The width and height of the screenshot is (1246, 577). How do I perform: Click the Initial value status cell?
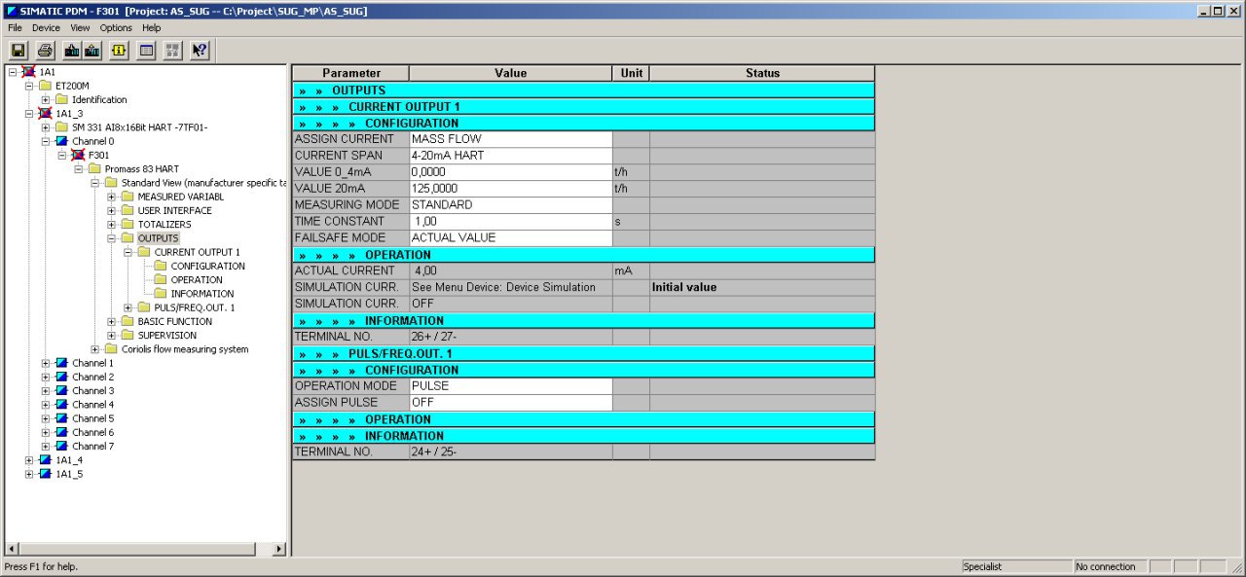762,287
